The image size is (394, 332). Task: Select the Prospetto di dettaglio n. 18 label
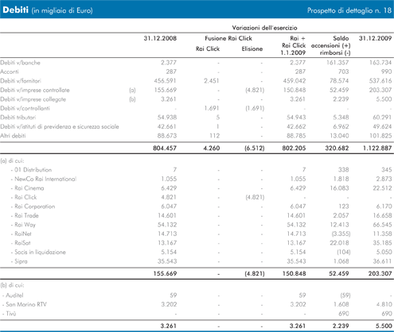[349, 10]
